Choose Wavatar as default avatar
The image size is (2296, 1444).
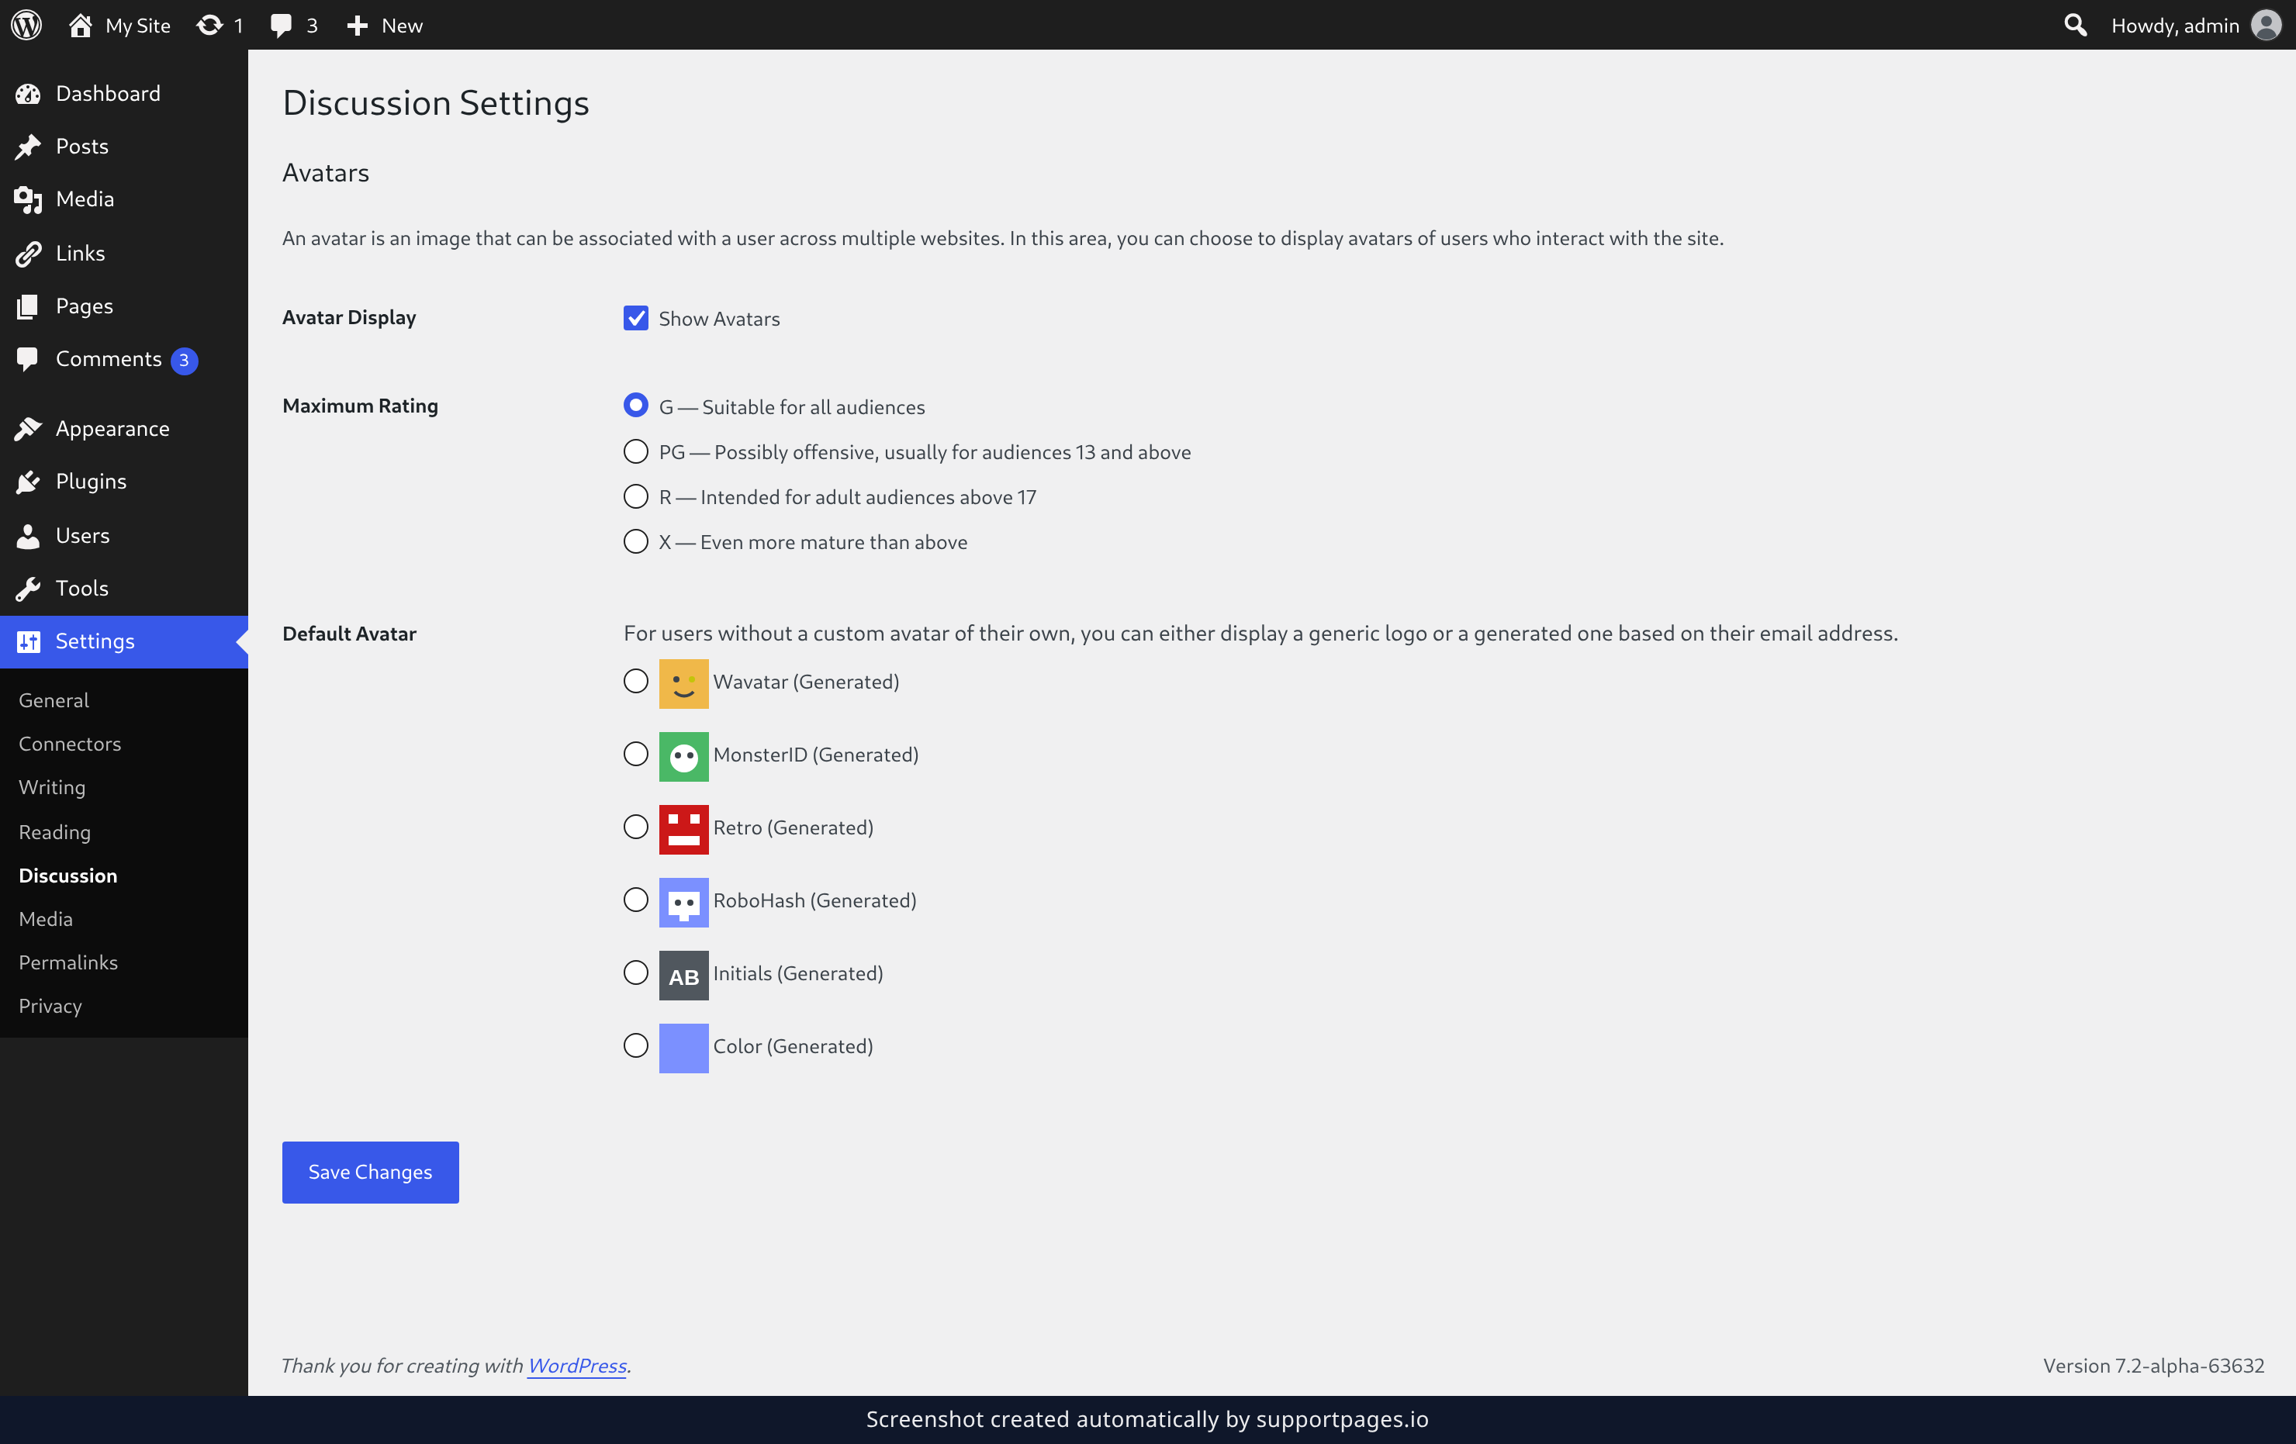point(636,682)
